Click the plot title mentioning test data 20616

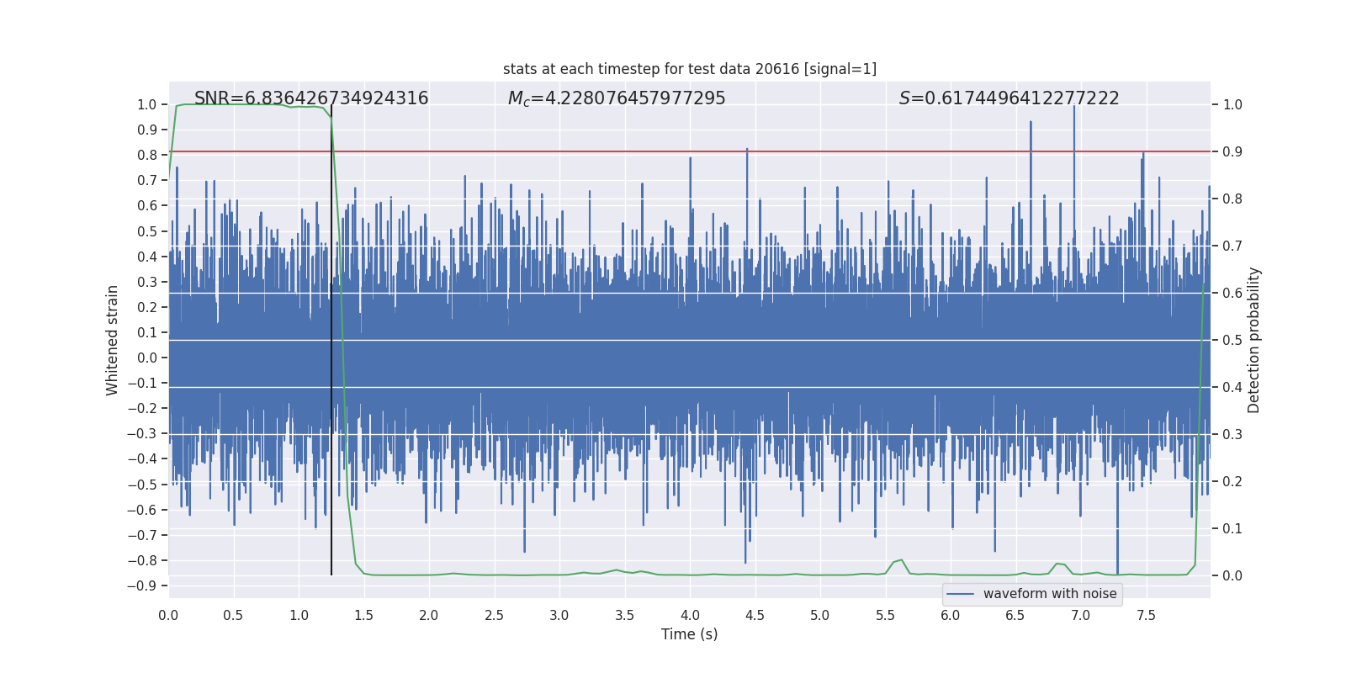point(689,69)
